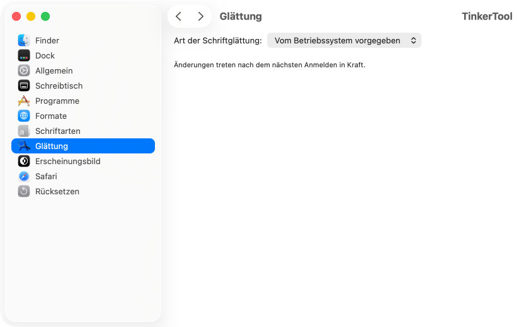
Task: Go back with the left chevron
Action: click(x=178, y=16)
